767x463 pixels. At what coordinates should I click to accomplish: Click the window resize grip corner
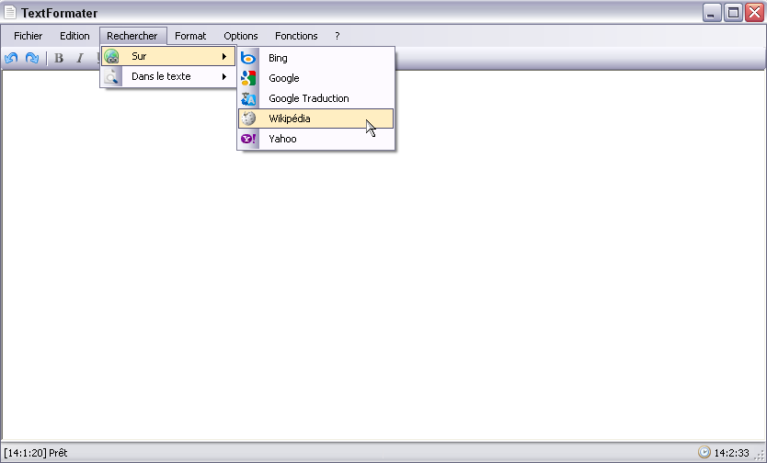tap(760, 455)
